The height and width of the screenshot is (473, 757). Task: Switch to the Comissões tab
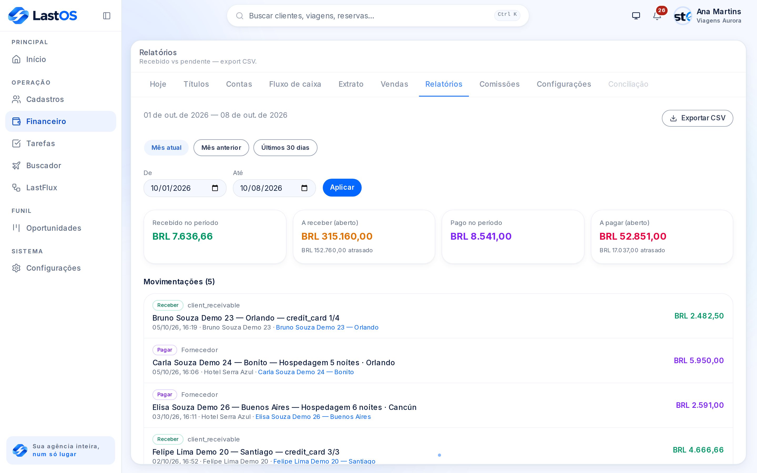click(x=499, y=84)
